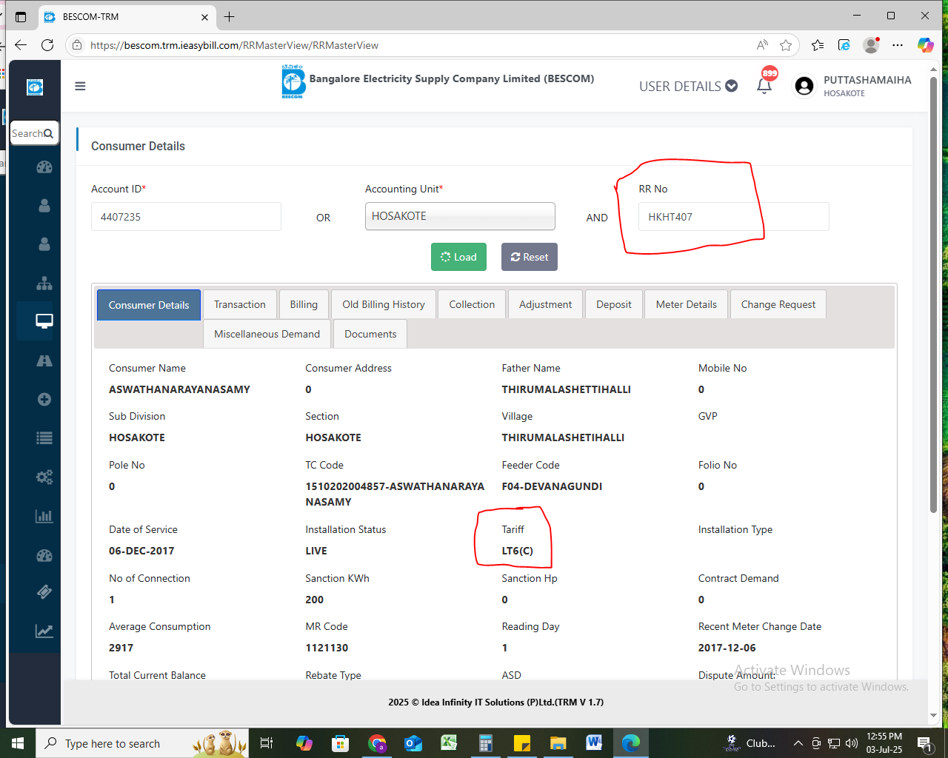Viewport: 948px width, 758px height.
Task: Open the sitemap hierarchy sidebar icon
Action: point(44,283)
